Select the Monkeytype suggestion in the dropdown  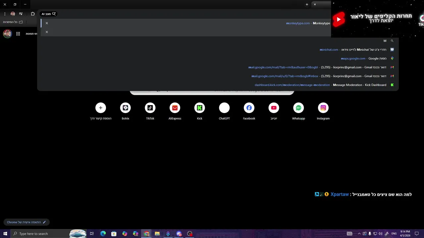coord(185,23)
